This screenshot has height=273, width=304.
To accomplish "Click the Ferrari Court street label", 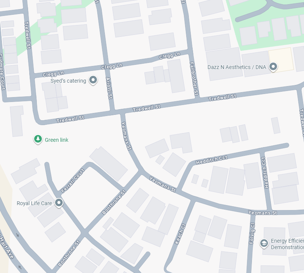I will [x=73, y=181].
